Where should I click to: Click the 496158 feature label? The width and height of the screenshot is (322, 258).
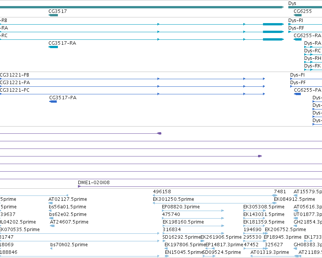(x=162, y=192)
